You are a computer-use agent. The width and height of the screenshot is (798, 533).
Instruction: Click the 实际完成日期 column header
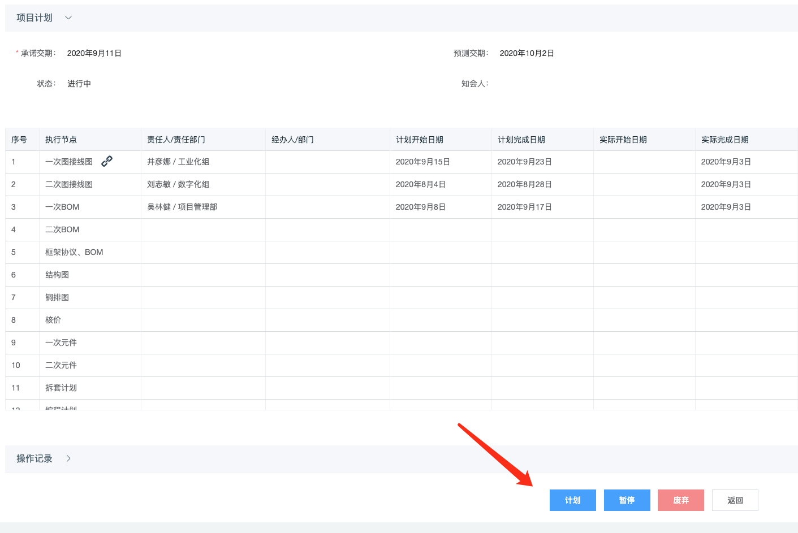click(x=724, y=140)
